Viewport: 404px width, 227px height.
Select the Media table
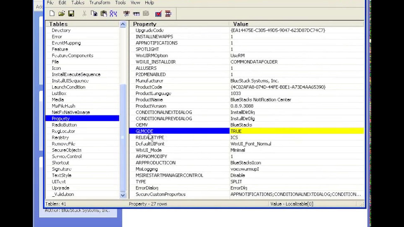58,100
